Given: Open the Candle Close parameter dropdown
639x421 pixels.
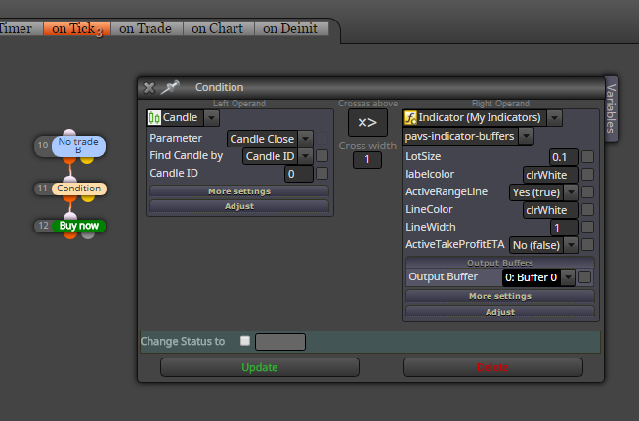Looking at the screenshot, I should click(305, 139).
